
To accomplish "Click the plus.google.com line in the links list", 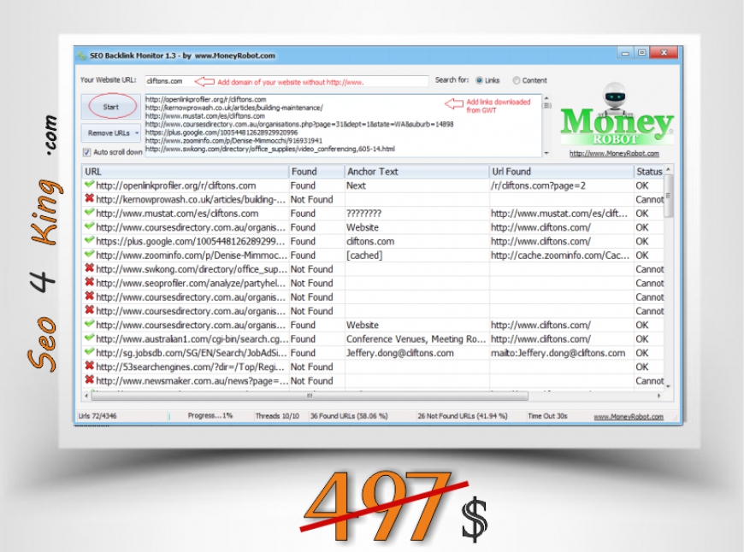I will (x=221, y=132).
